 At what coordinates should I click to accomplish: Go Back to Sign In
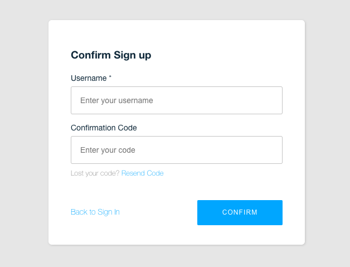[x=95, y=212]
